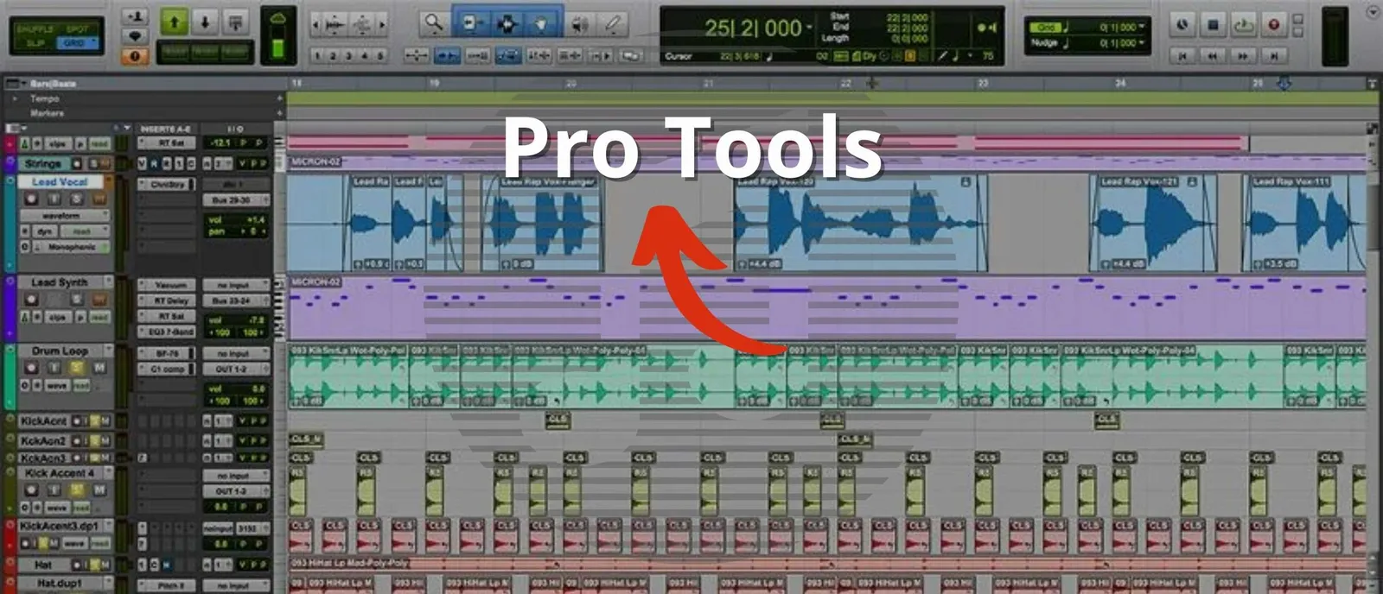Screen dimensions: 1383x594
Task: Click the Lead Vocal track name
Action: tap(61, 182)
